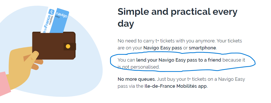Click the "is not personalised." text
271x103 pixels.
(x=139, y=67)
